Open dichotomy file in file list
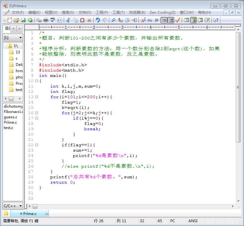 [13, 106]
